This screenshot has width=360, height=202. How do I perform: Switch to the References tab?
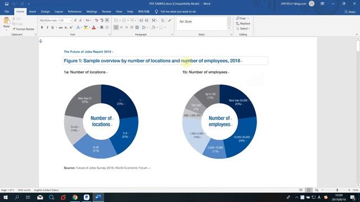(75, 11)
